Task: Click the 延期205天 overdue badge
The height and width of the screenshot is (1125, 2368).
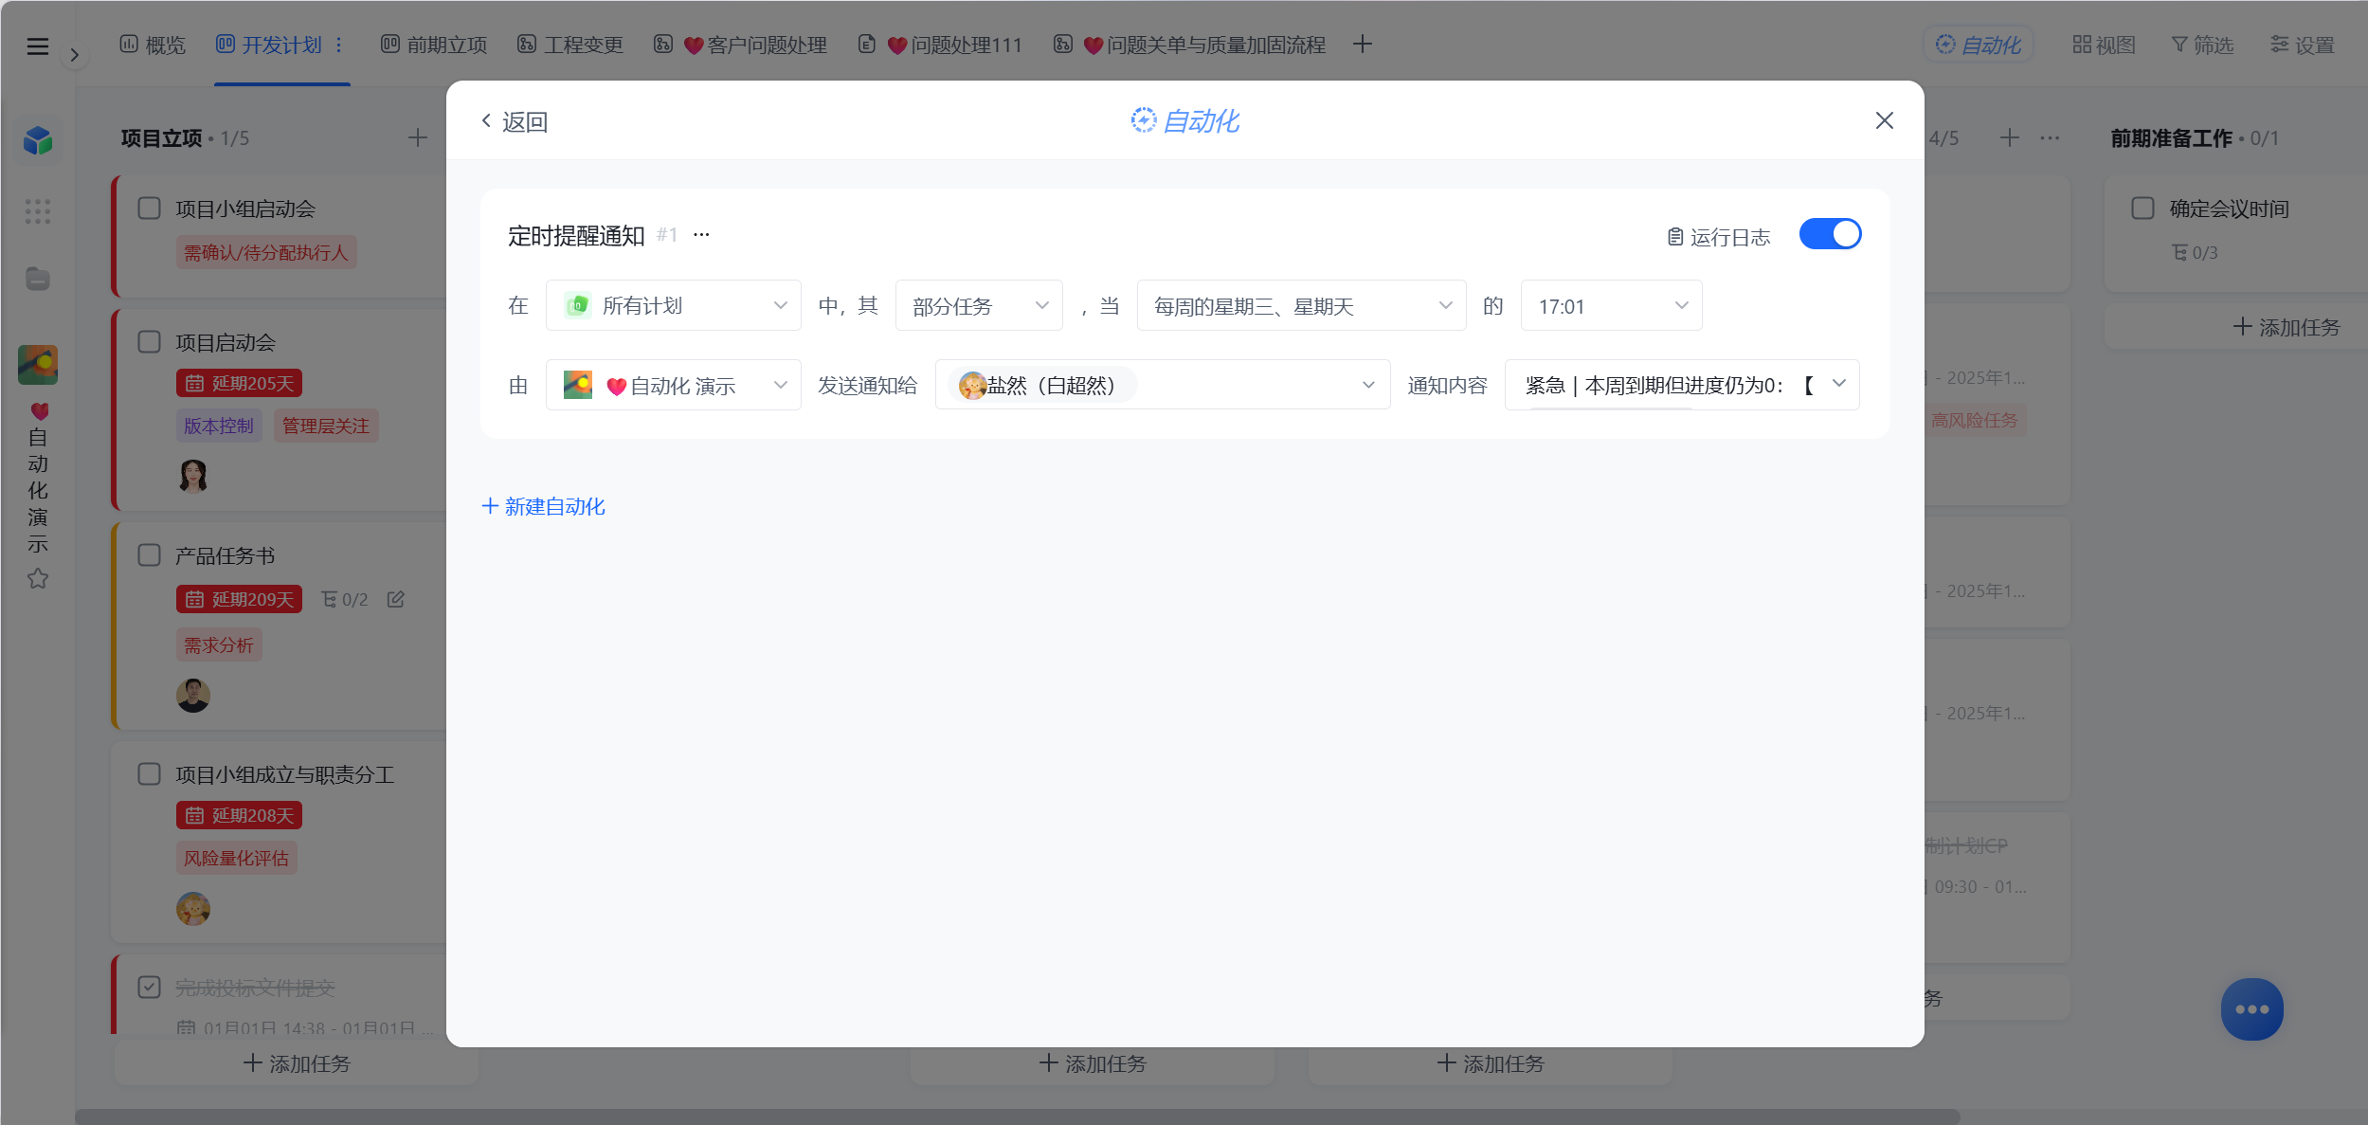Action: coord(240,383)
